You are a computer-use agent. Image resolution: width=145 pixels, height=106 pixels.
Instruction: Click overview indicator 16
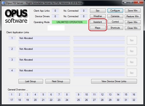click(134, 95)
